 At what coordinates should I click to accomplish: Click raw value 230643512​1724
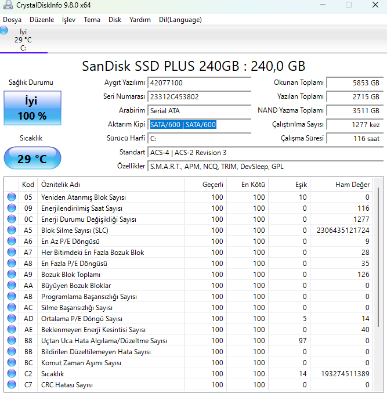click(x=343, y=231)
